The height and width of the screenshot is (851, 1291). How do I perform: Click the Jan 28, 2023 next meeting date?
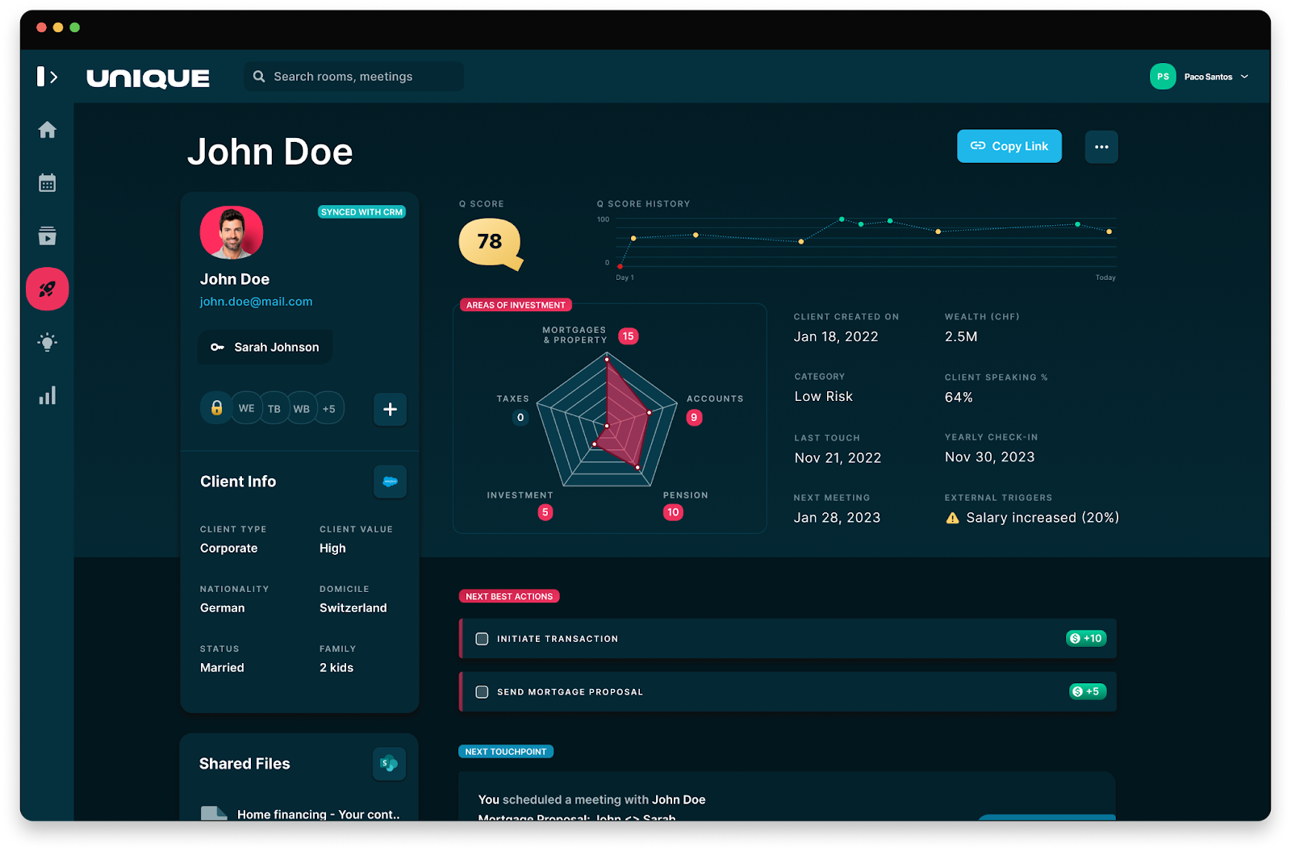[838, 518]
